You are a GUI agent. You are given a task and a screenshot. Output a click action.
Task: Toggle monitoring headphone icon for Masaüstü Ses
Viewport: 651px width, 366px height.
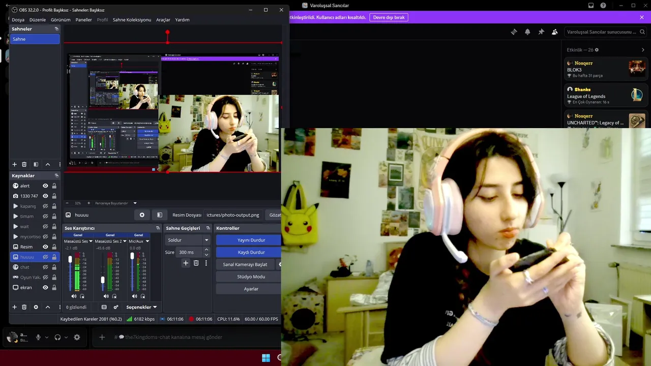(82, 296)
